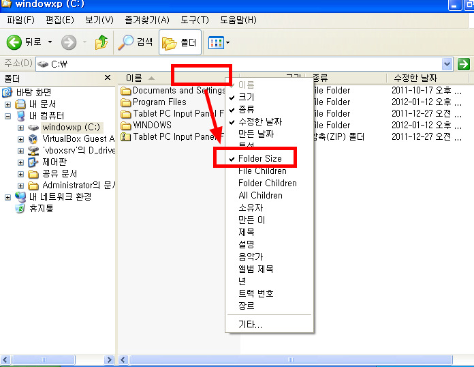The width and height of the screenshot is (474, 367).
Task: Choose 기타... from the column menu
Action: click(249, 323)
